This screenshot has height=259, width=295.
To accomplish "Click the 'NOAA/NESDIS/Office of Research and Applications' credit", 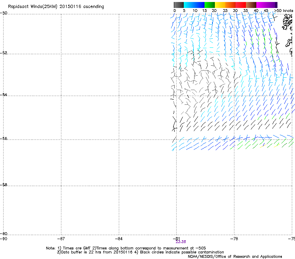I will pos(235,257).
